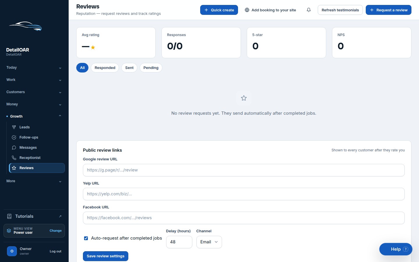Screen dimensions: 419x262
Task: Click Save review settings button
Action: [106, 256]
